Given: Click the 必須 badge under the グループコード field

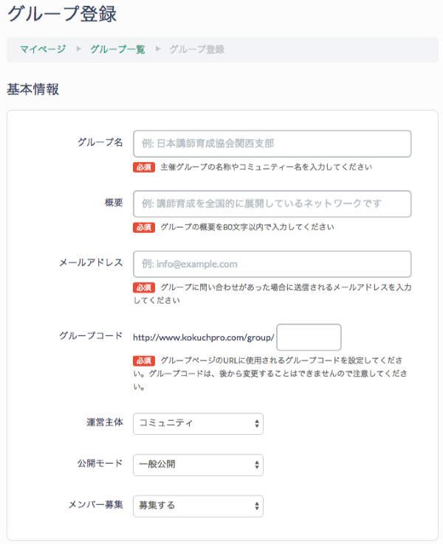Looking at the screenshot, I should (144, 361).
